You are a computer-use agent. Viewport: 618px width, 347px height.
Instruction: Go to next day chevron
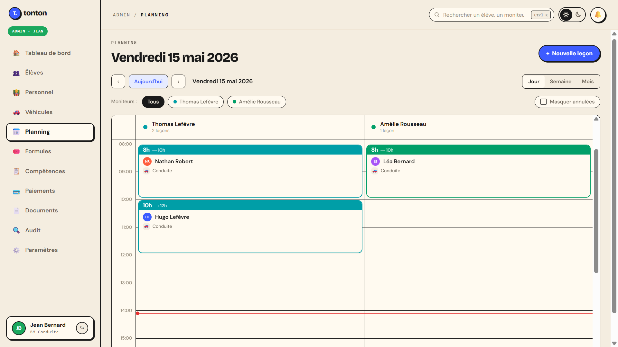click(x=178, y=82)
